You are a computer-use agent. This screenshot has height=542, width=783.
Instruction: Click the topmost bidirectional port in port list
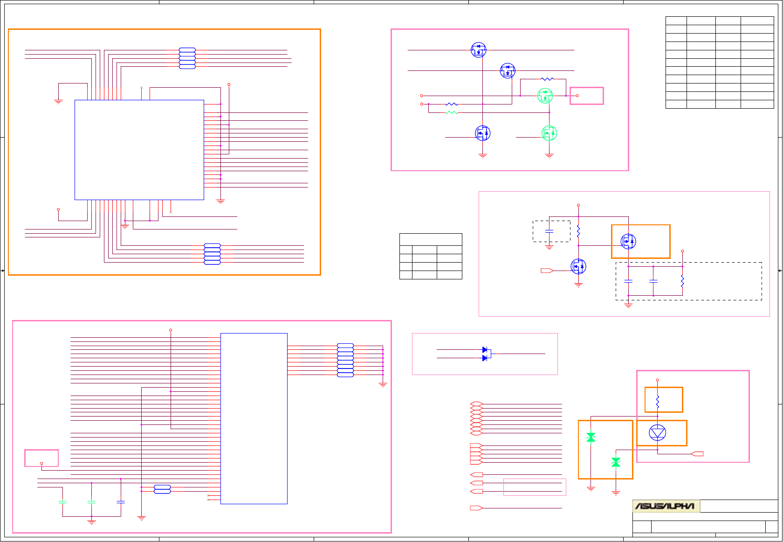(x=476, y=404)
